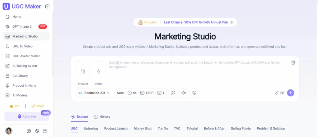Viewport: 318px width, 137px height.
Task: Add an avatar in the Avatar slot
Action: point(98,71)
